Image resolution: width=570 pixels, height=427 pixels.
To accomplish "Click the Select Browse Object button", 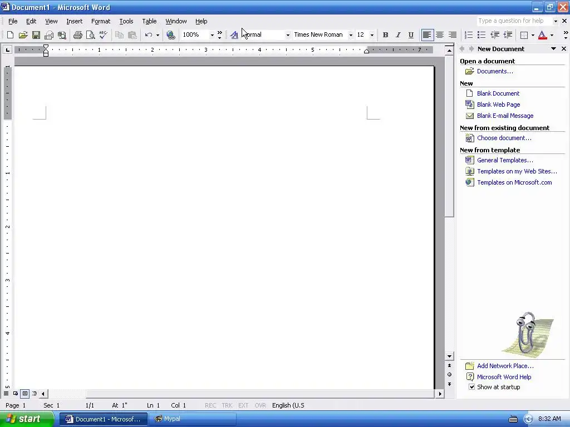I will click(449, 375).
